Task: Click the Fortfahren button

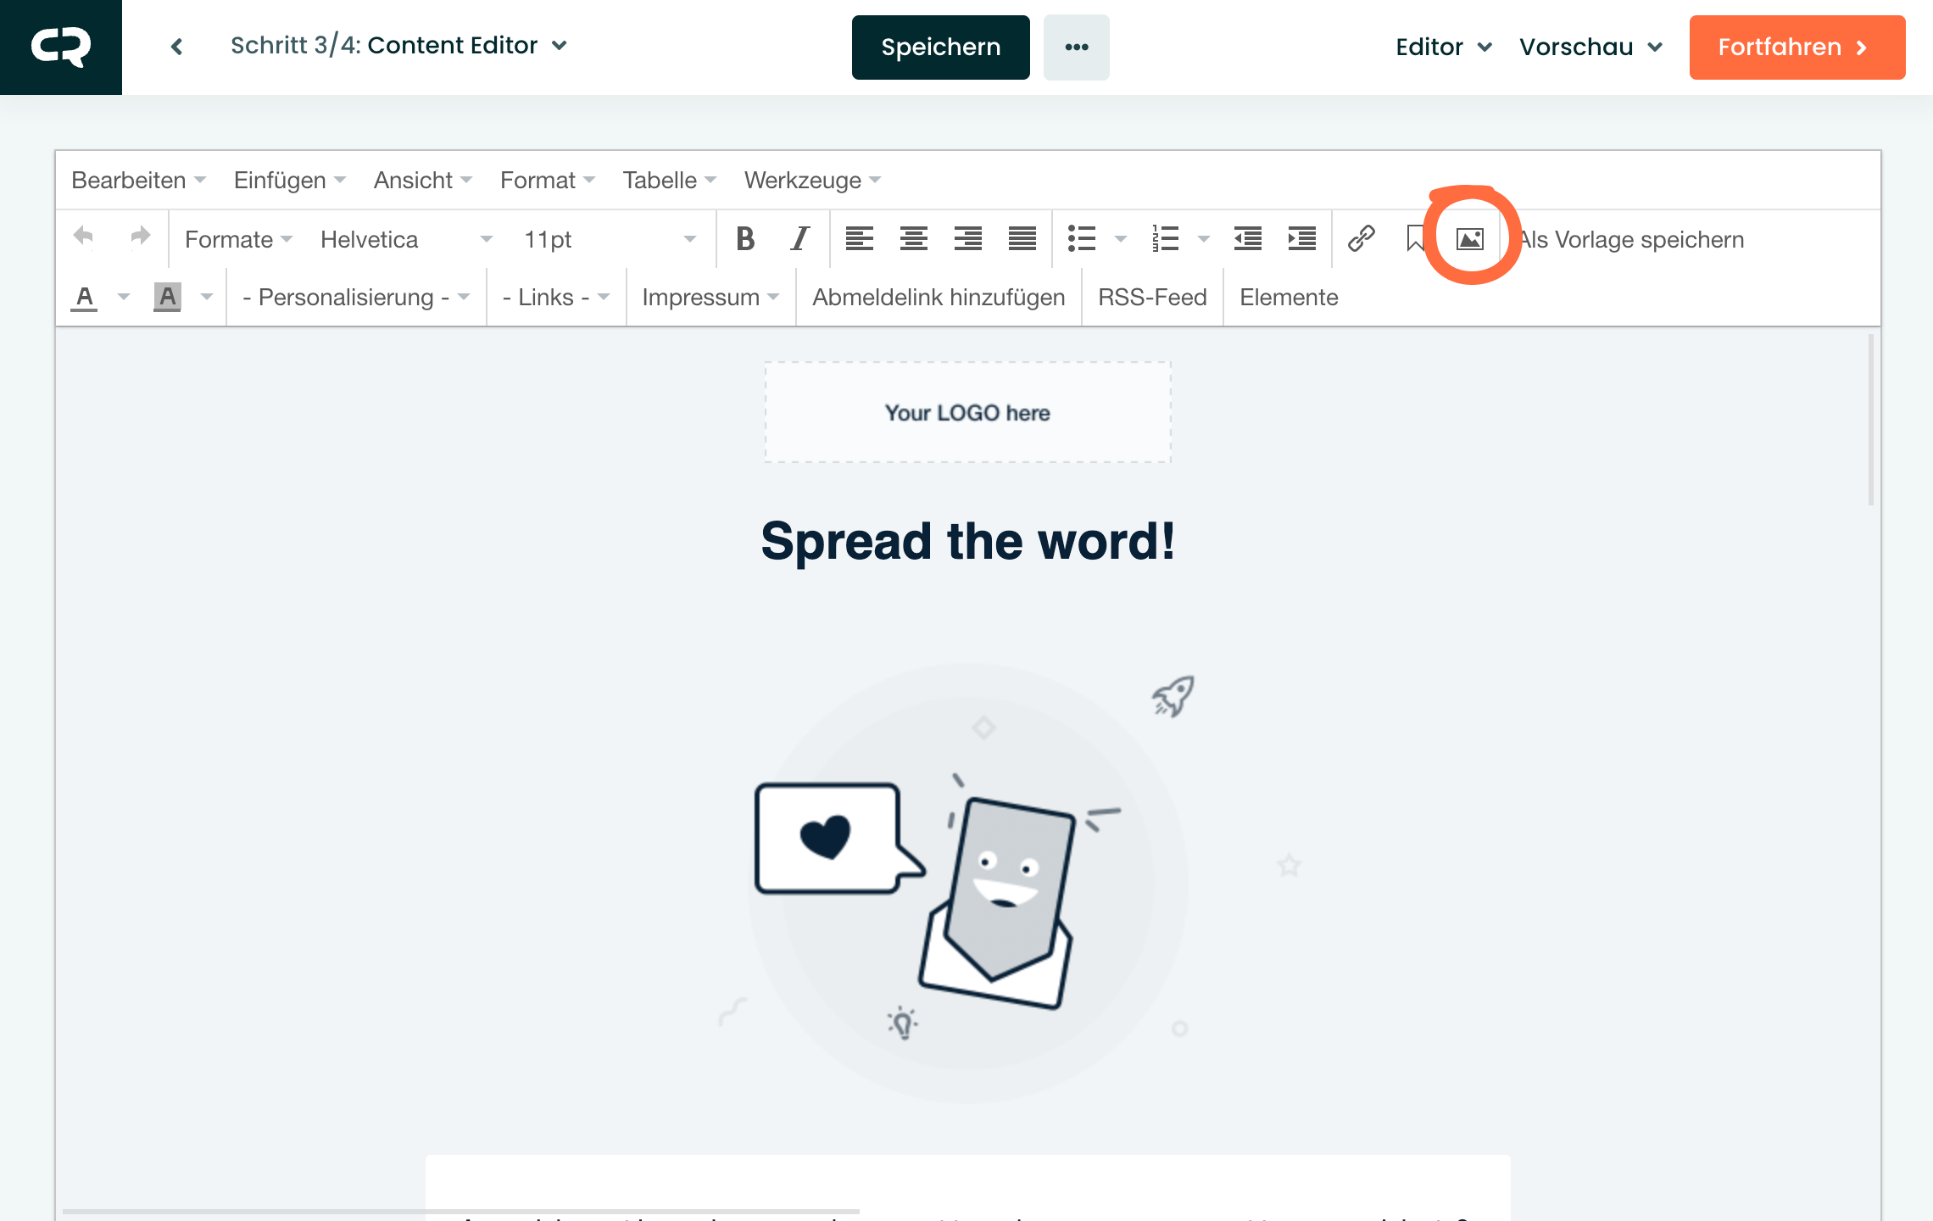Action: click(x=1797, y=47)
